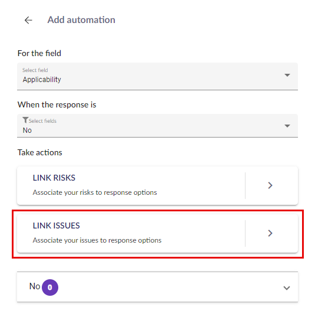This screenshot has height=330, width=315.
Task: Click 'Associate your risks to response options' text
Action: pos(95,192)
